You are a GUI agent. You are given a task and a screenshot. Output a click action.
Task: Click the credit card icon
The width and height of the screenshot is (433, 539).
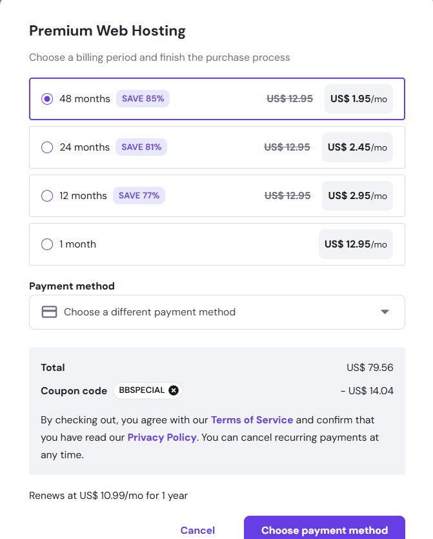(50, 312)
